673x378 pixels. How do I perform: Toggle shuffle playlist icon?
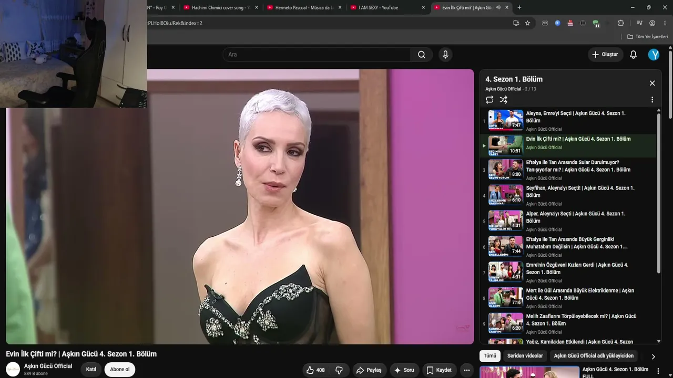click(503, 100)
